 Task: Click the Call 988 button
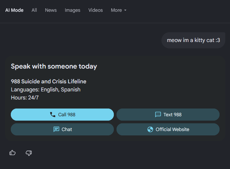pos(62,115)
